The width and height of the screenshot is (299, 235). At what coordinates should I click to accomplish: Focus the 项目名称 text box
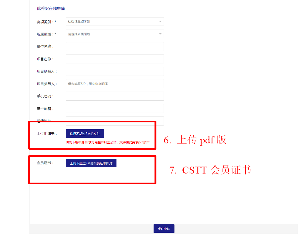point(114,59)
